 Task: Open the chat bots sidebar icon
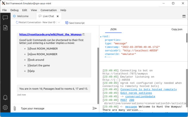[5, 18]
